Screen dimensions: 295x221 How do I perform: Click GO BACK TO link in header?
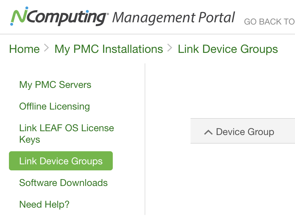270,22
